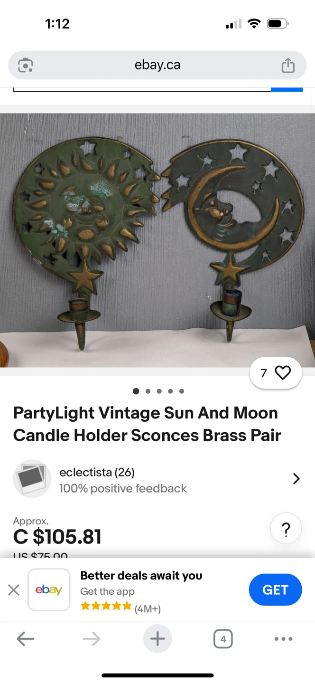Tap the ebay.ca address bar
Screen dimensions: 315x684
coord(157,65)
